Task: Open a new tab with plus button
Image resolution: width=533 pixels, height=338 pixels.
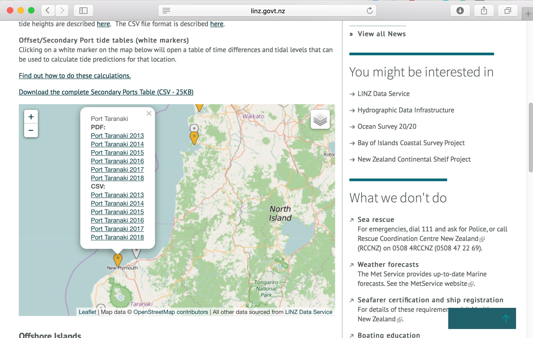Action: (x=528, y=14)
